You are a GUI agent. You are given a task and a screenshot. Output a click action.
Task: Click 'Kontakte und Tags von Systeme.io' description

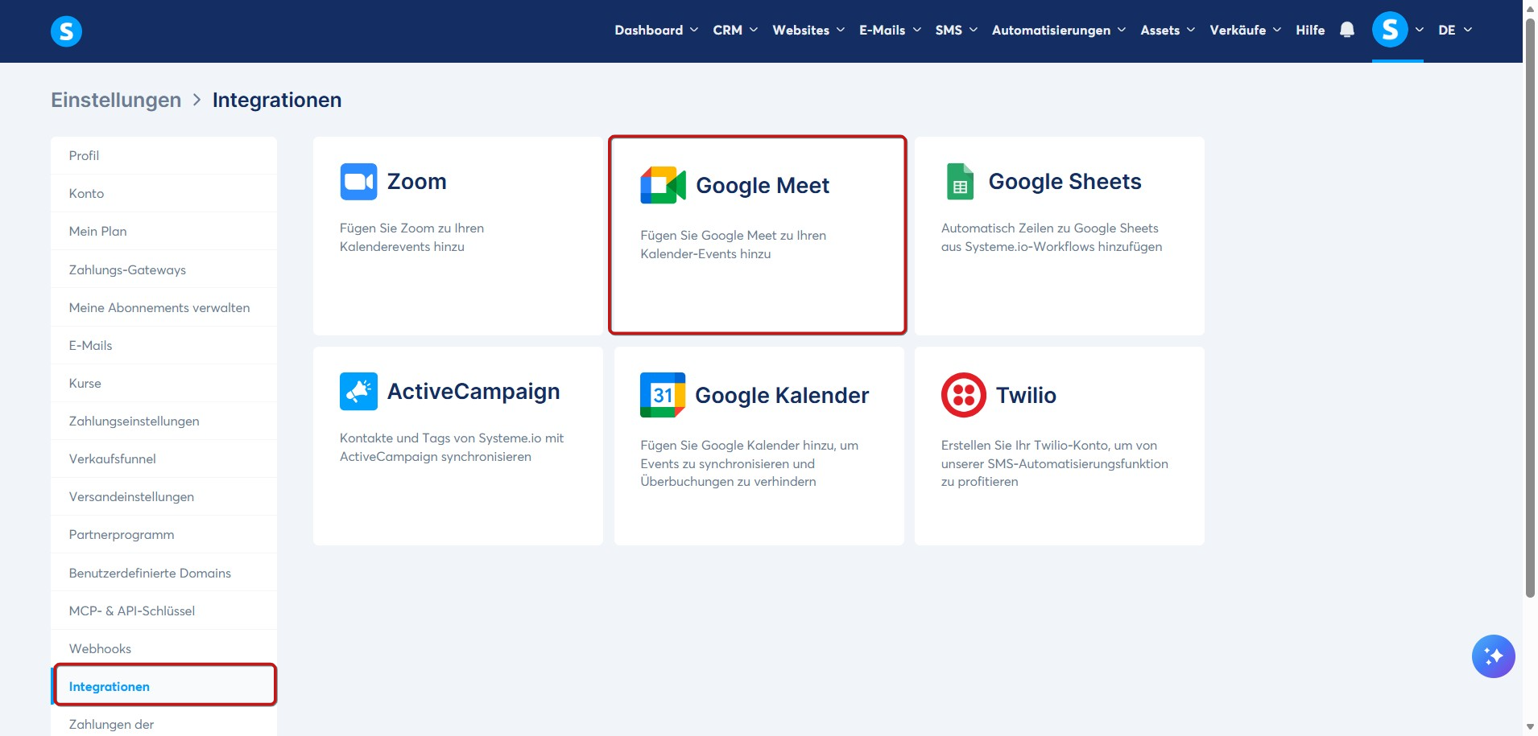(x=452, y=447)
